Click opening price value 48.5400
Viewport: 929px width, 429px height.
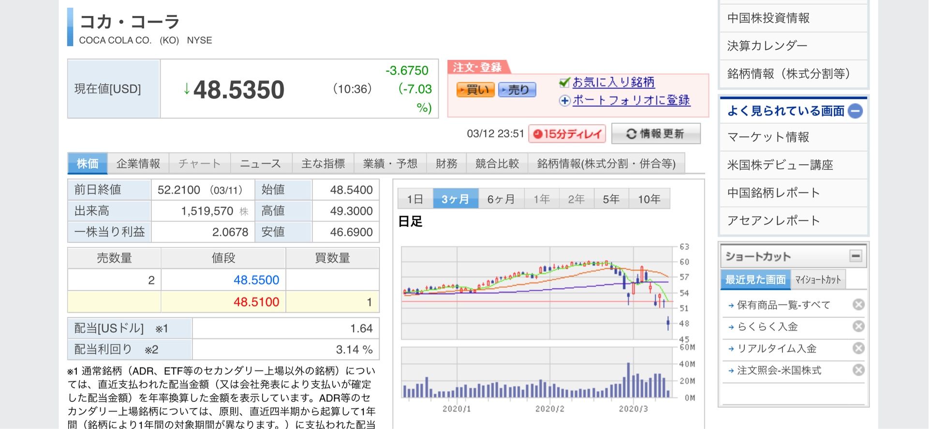tap(352, 190)
